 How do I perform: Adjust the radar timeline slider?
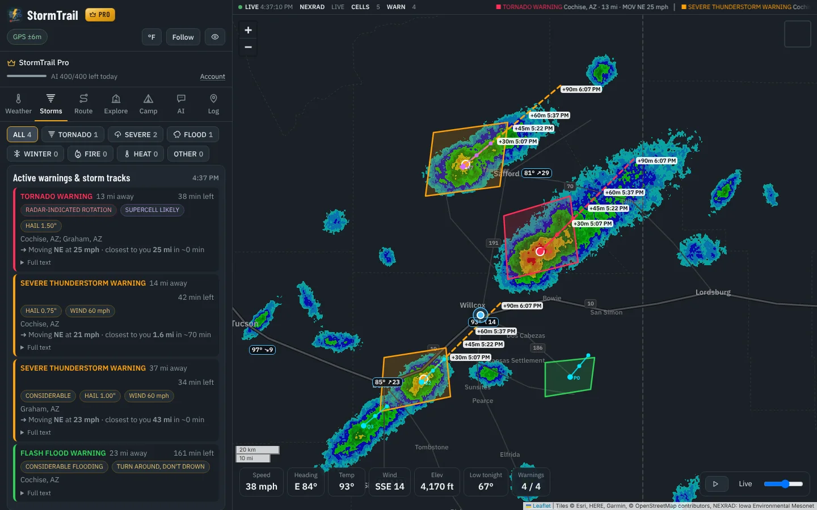[784, 484]
